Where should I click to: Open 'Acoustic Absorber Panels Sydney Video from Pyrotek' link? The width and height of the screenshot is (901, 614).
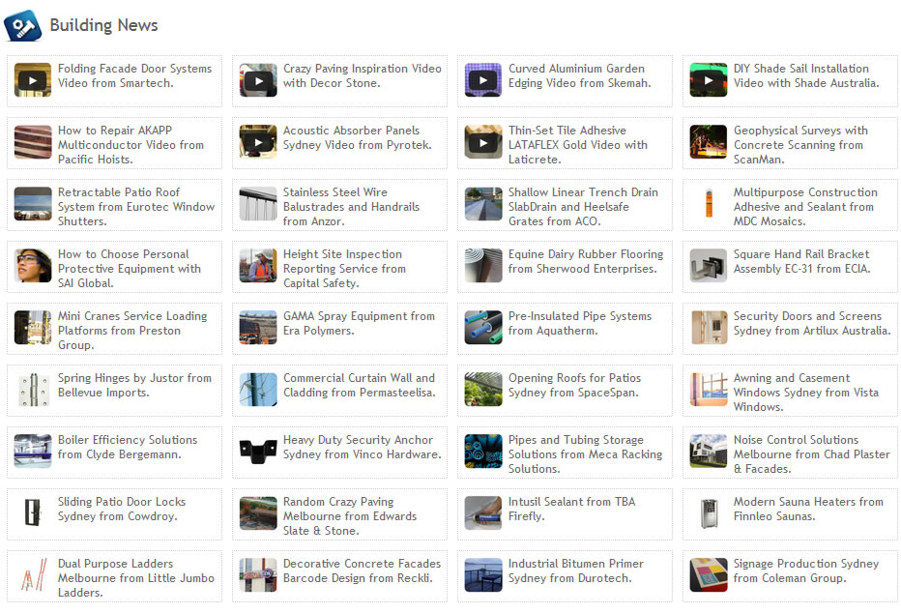coord(358,138)
